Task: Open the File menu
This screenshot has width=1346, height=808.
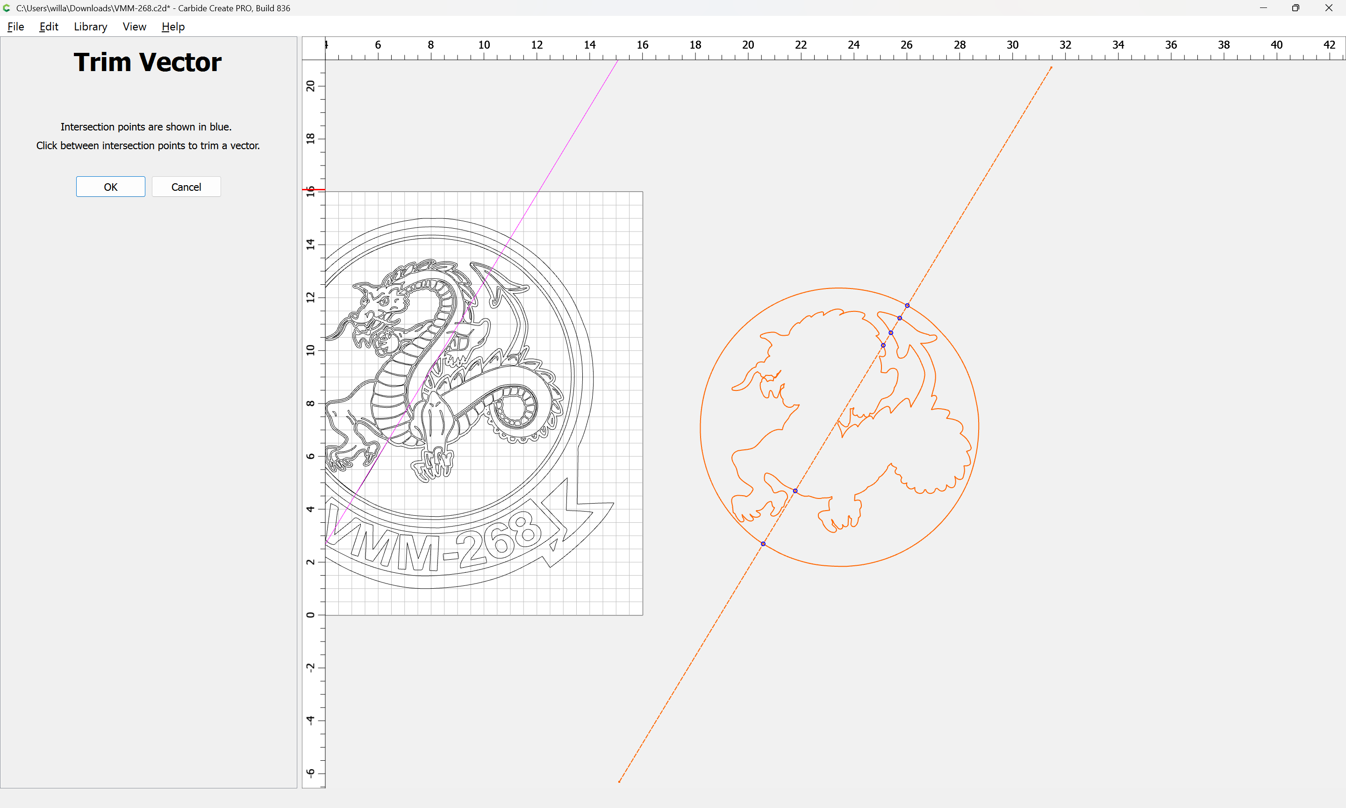Action: [x=15, y=27]
